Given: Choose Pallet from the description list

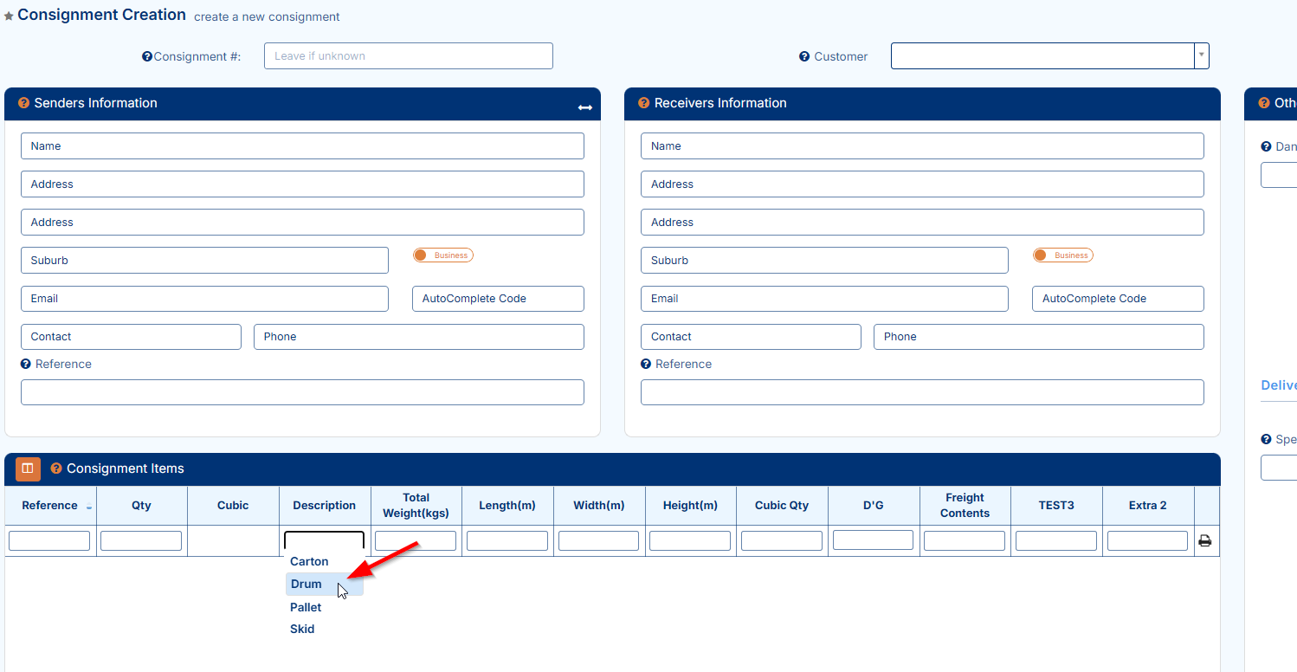Looking at the screenshot, I should pyautogui.click(x=306, y=607).
